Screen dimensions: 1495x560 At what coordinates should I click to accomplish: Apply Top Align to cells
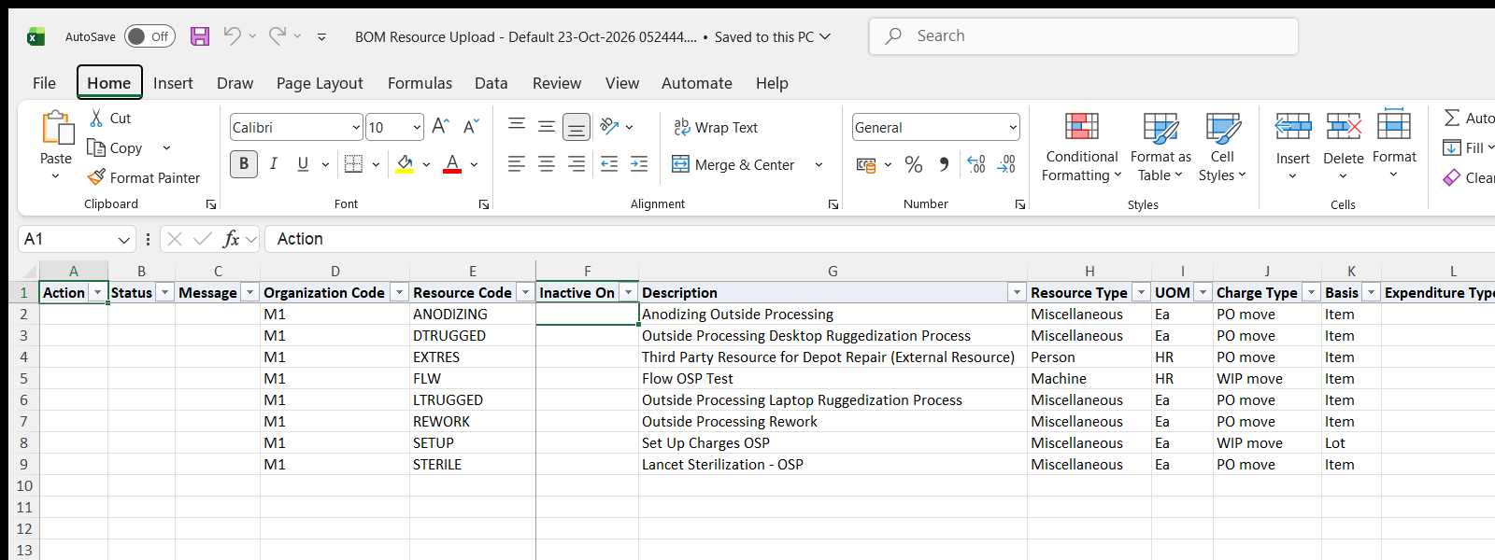(517, 126)
